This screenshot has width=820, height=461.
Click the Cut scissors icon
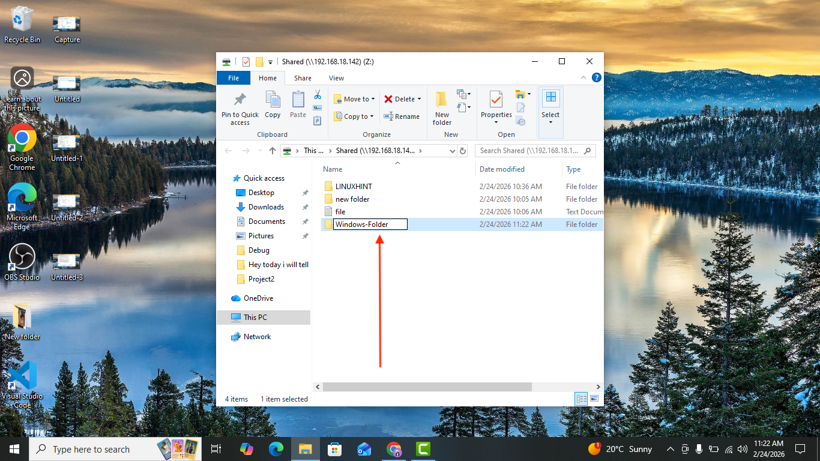pos(317,95)
